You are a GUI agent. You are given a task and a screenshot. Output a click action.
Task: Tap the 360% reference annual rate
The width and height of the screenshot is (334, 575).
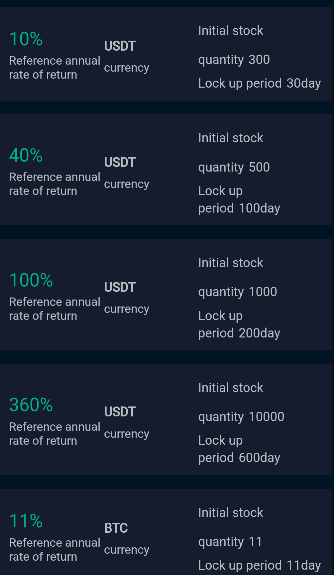31,405
